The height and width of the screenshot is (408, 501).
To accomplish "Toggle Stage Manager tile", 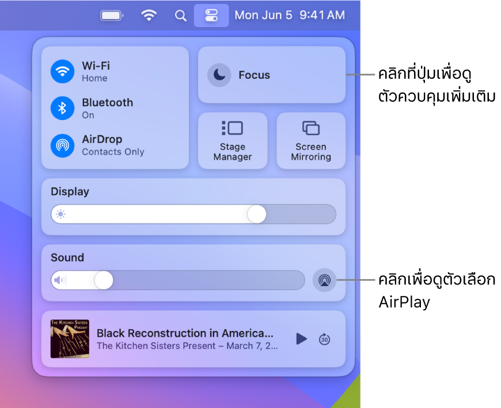I will 233,141.
